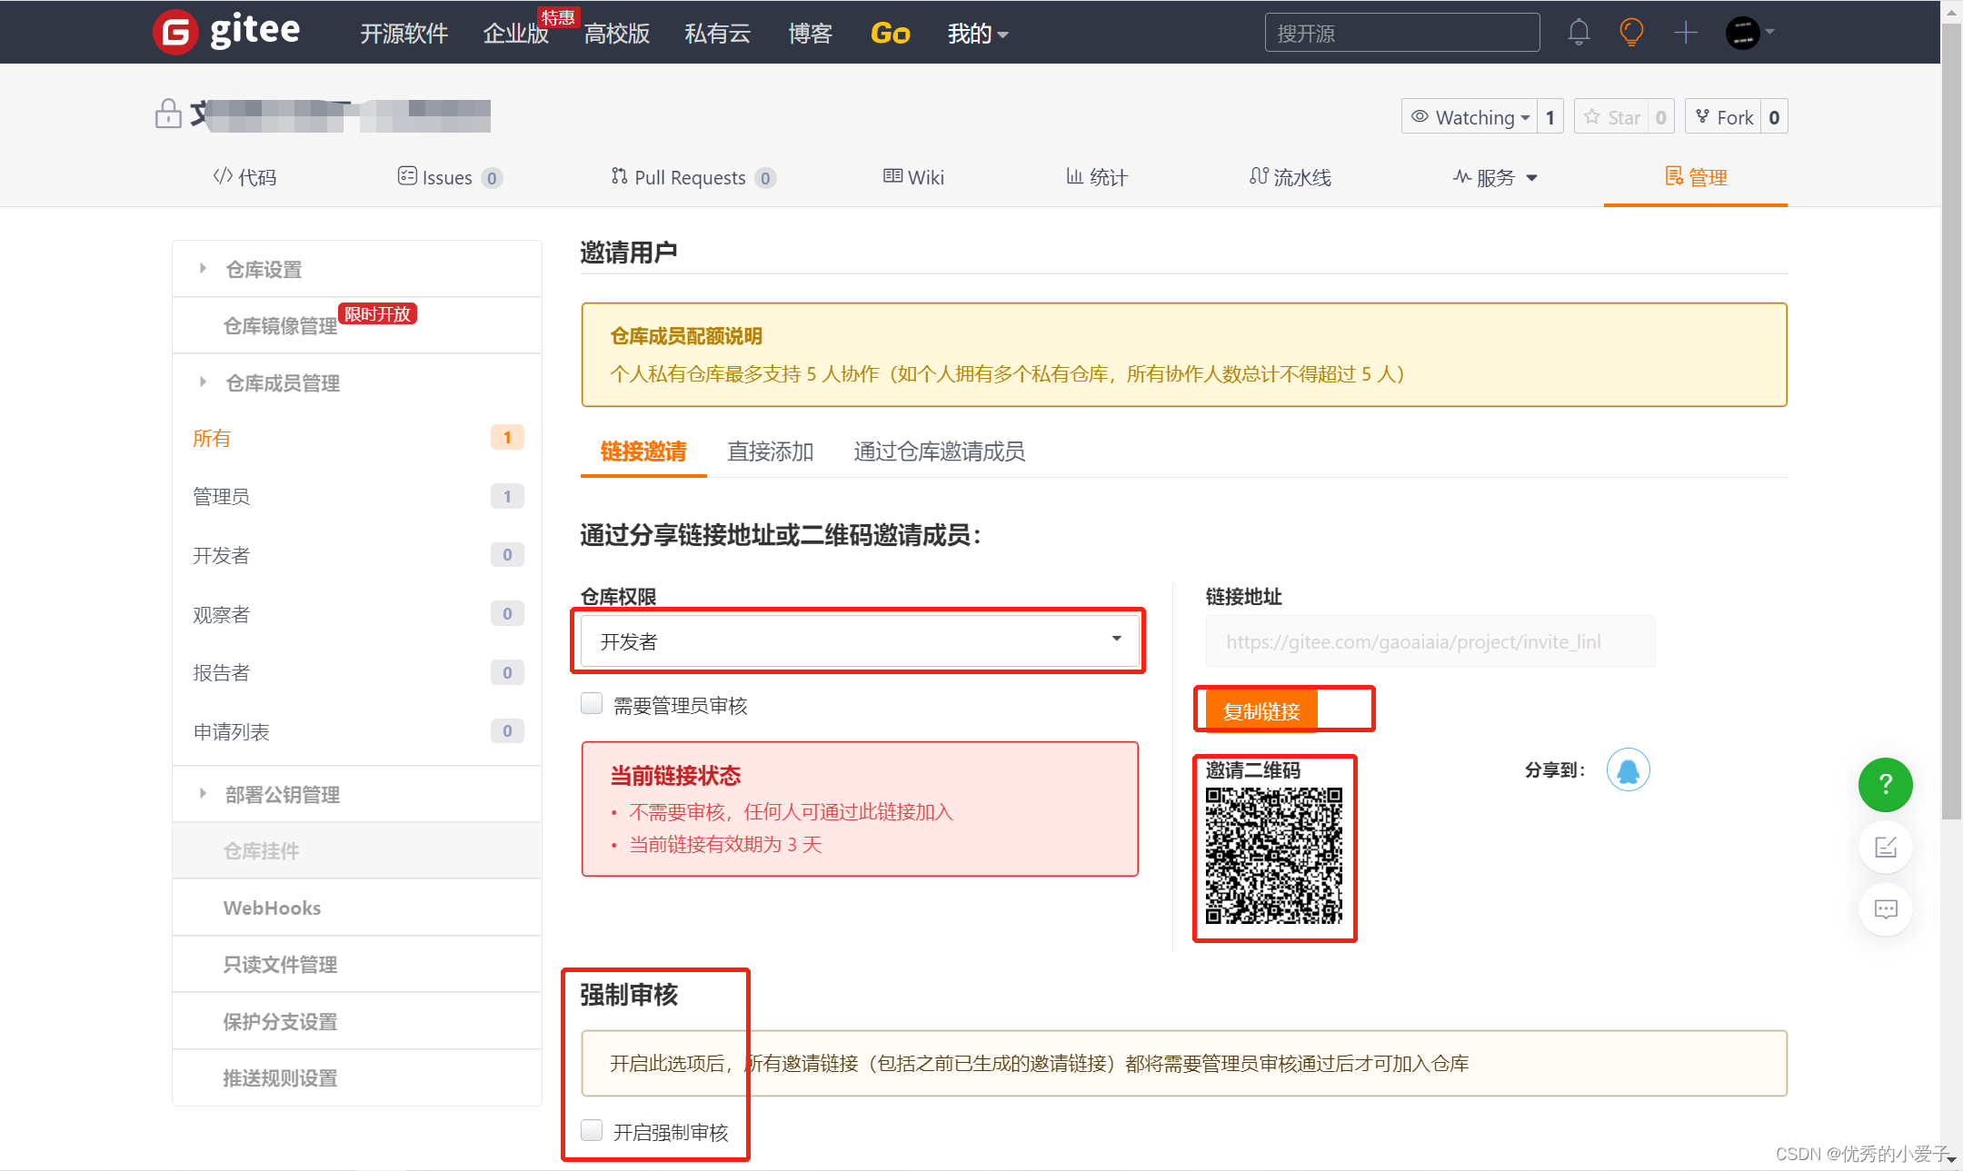
Task: Click the invite QR code image
Action: (x=1273, y=856)
